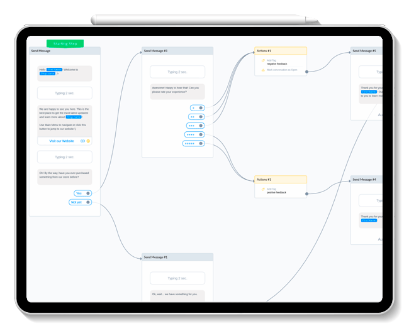The image size is (409, 336).
Task: Open the Actions #1 header above negative feedback
Action: [281, 51]
